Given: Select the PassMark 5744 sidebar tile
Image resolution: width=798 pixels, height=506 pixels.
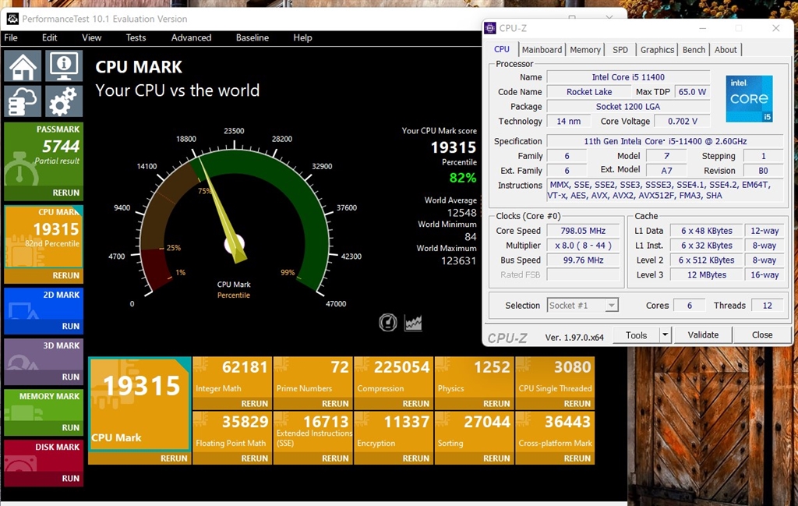Looking at the screenshot, I should click(x=44, y=154).
